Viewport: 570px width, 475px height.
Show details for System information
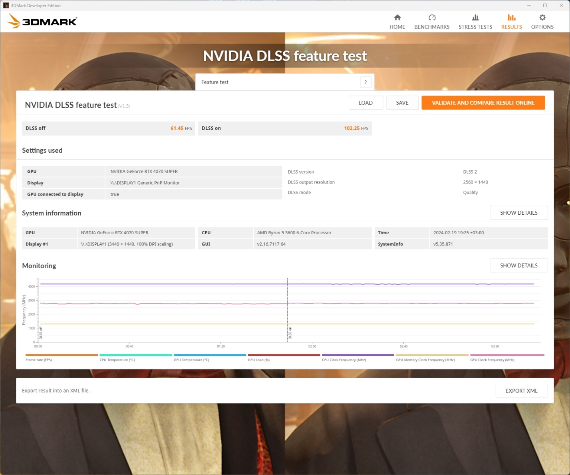(519, 213)
